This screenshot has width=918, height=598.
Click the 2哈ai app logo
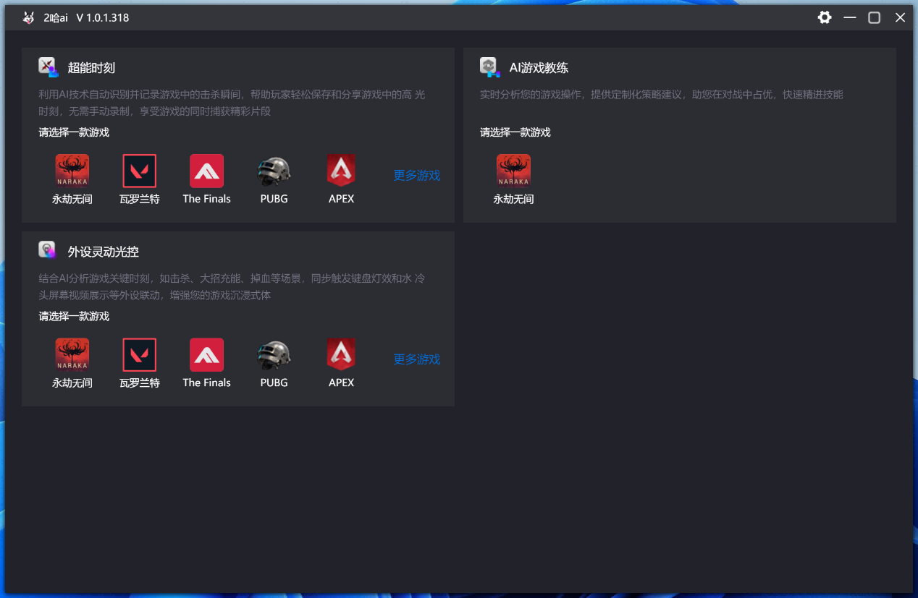pyautogui.click(x=28, y=17)
